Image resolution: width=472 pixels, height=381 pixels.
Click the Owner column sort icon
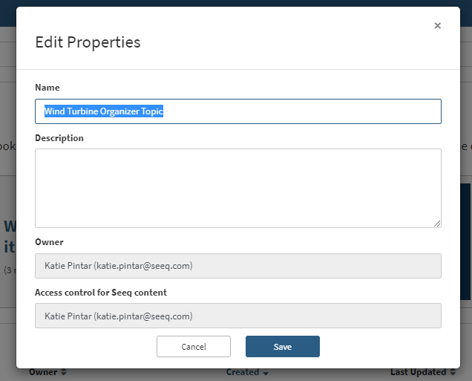[x=64, y=372]
